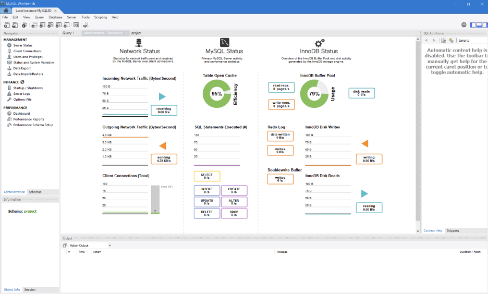Viewport: 488px width, 294px height.
Task: Open the View menu
Action: coord(27,17)
